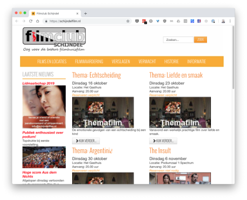The height and width of the screenshot is (200, 247).
Task: Open The Insult heading link
Action: click(x=160, y=151)
